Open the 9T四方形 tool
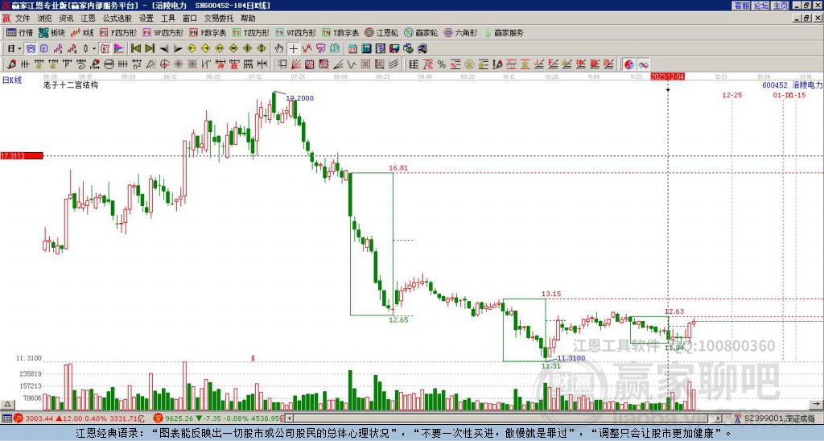The image size is (824, 441). (x=296, y=32)
